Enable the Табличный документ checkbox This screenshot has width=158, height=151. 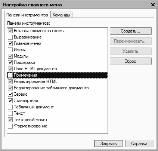click(x=10, y=107)
